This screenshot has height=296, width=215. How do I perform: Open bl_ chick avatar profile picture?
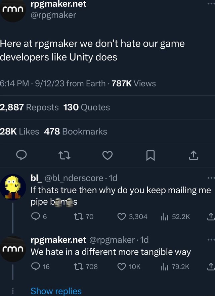click(13, 187)
